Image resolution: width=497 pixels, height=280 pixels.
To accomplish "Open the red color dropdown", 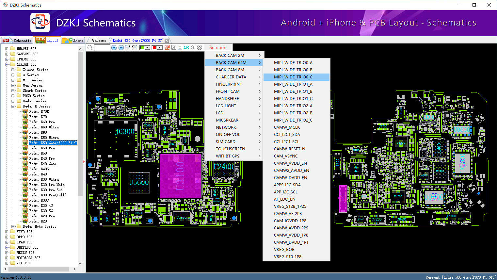I will coord(160,48).
